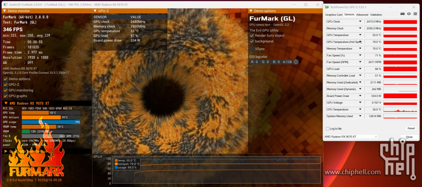The image size is (422, 187).
Task: Click the Reset button in GPU-Z
Action: [411, 128]
